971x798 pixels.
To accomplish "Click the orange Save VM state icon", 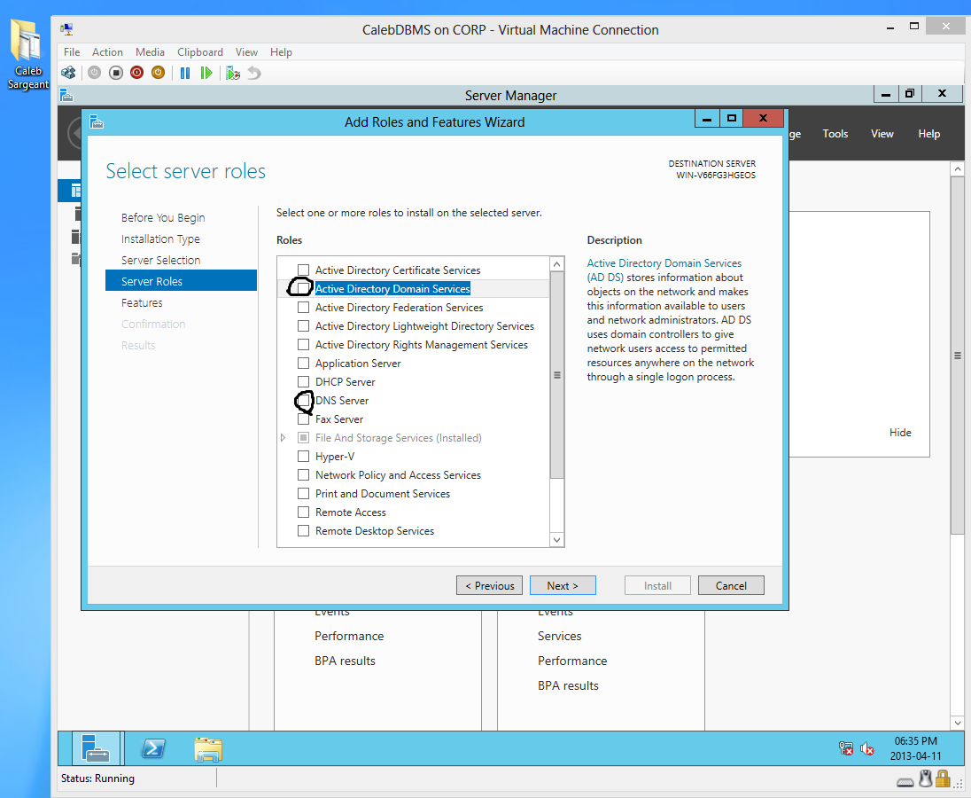I will coord(158,73).
